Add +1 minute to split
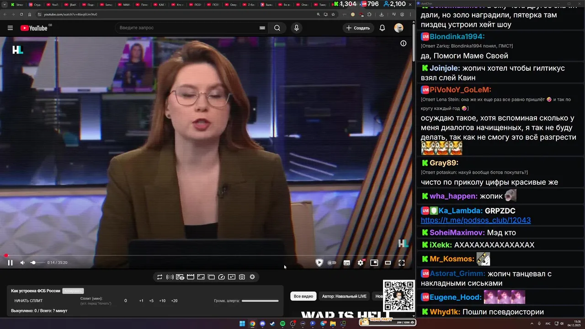 [141, 301]
